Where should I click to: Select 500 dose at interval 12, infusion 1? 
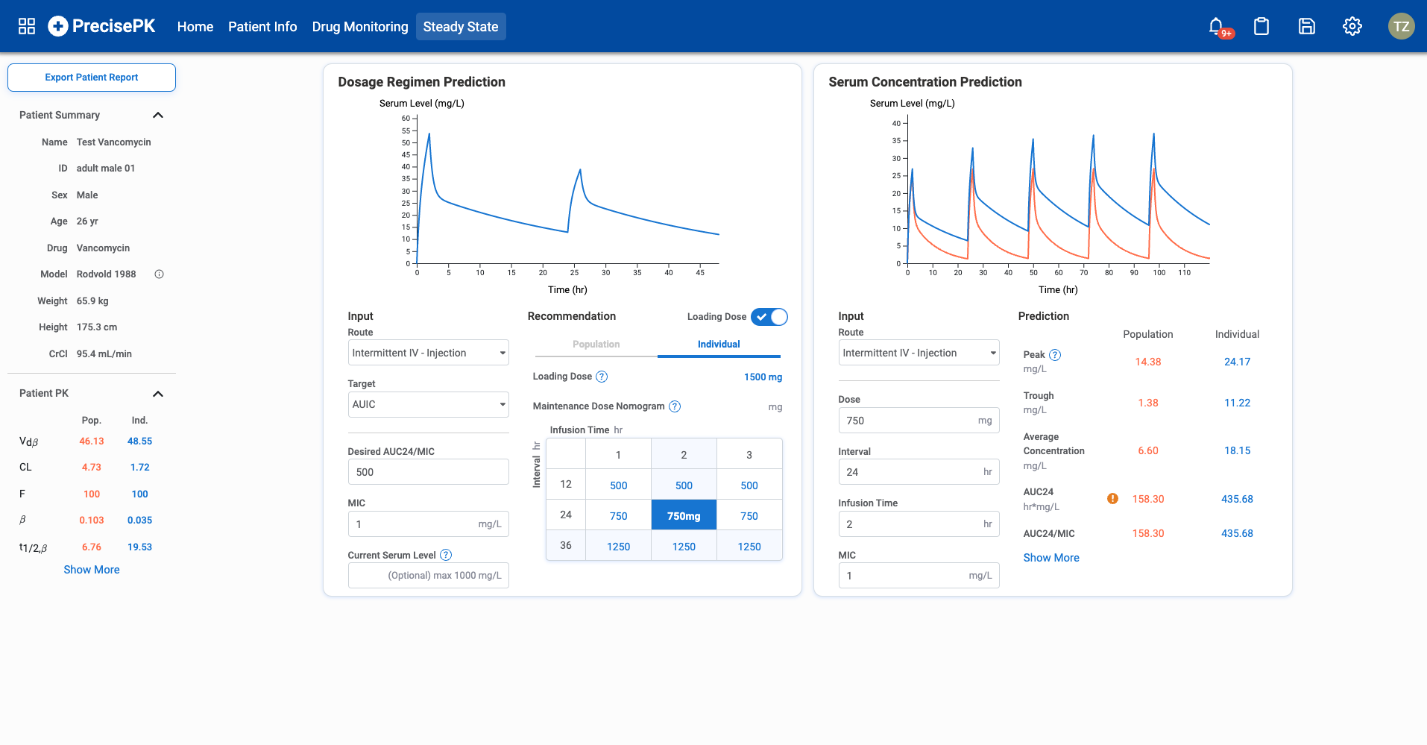619,485
